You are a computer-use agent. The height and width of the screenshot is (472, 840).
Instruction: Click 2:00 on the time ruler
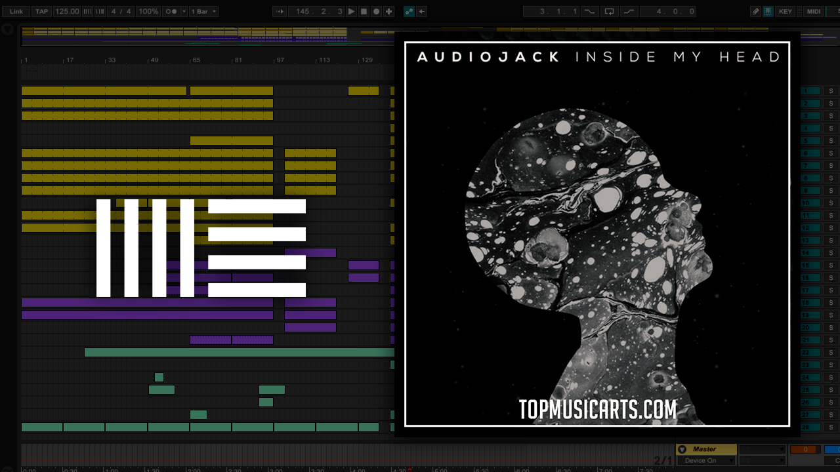[194, 469]
